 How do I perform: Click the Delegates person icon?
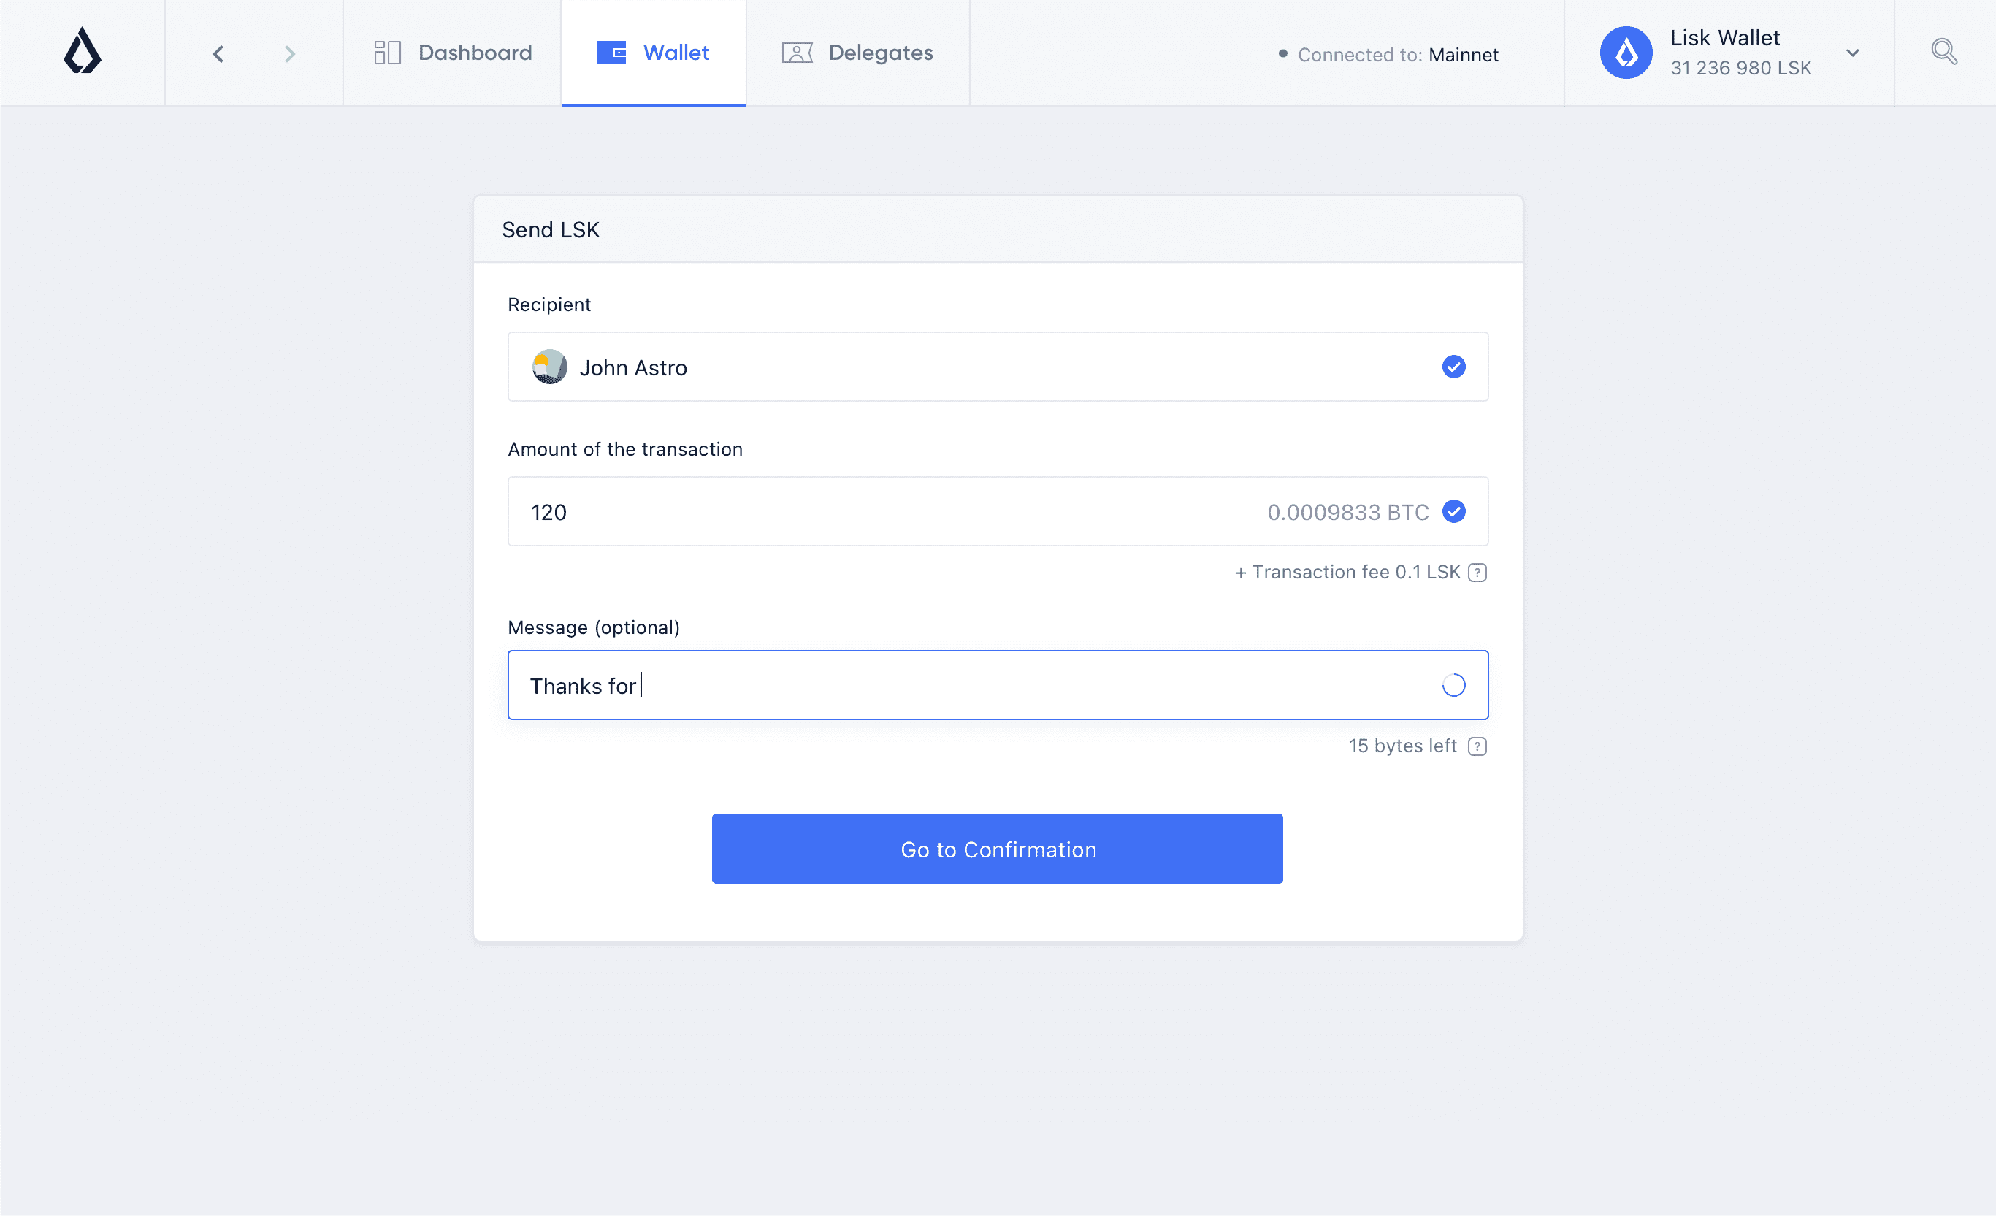(797, 52)
